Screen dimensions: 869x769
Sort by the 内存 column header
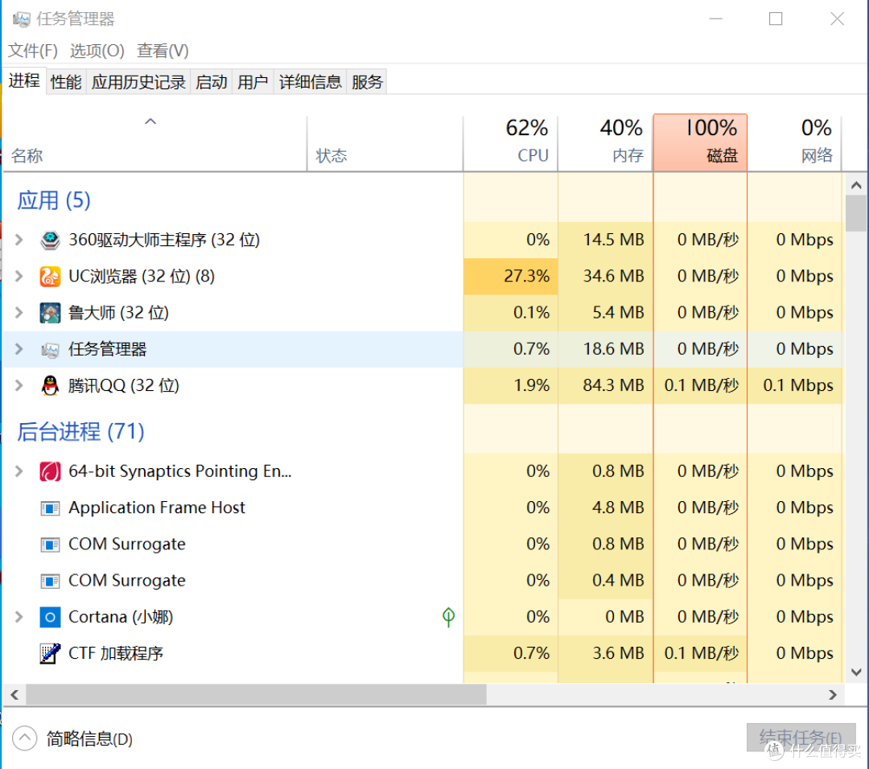[605, 142]
